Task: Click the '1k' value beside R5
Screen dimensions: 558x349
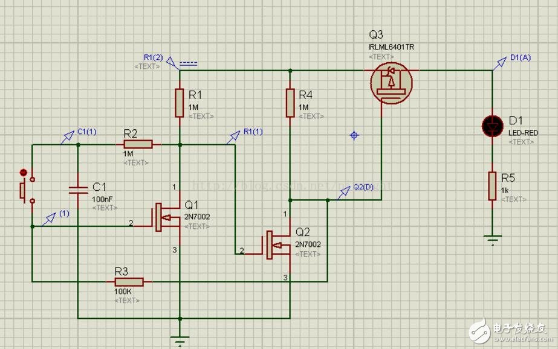Action: coord(505,190)
